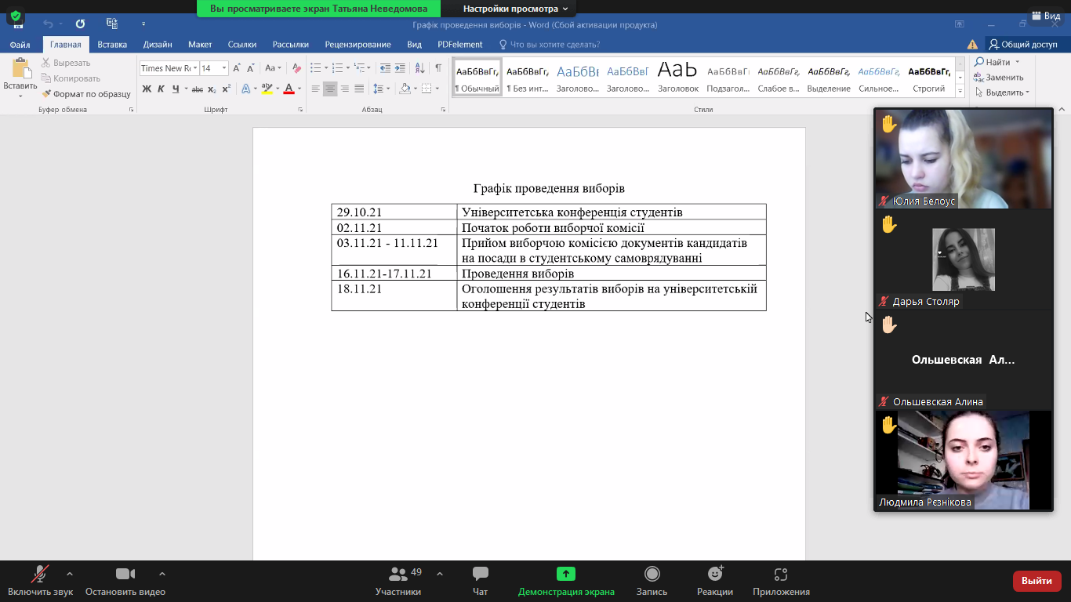Click Людмила Рєзнікова video thumbnail

click(x=963, y=460)
